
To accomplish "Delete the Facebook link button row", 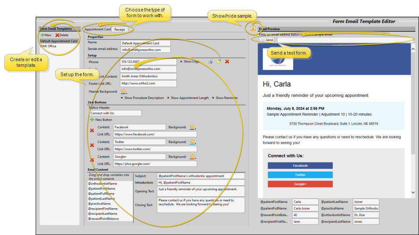I will (x=92, y=130).
